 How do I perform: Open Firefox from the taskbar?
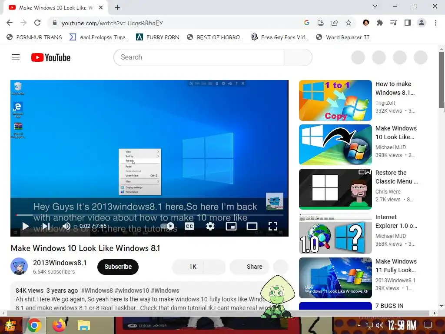(x=59, y=325)
